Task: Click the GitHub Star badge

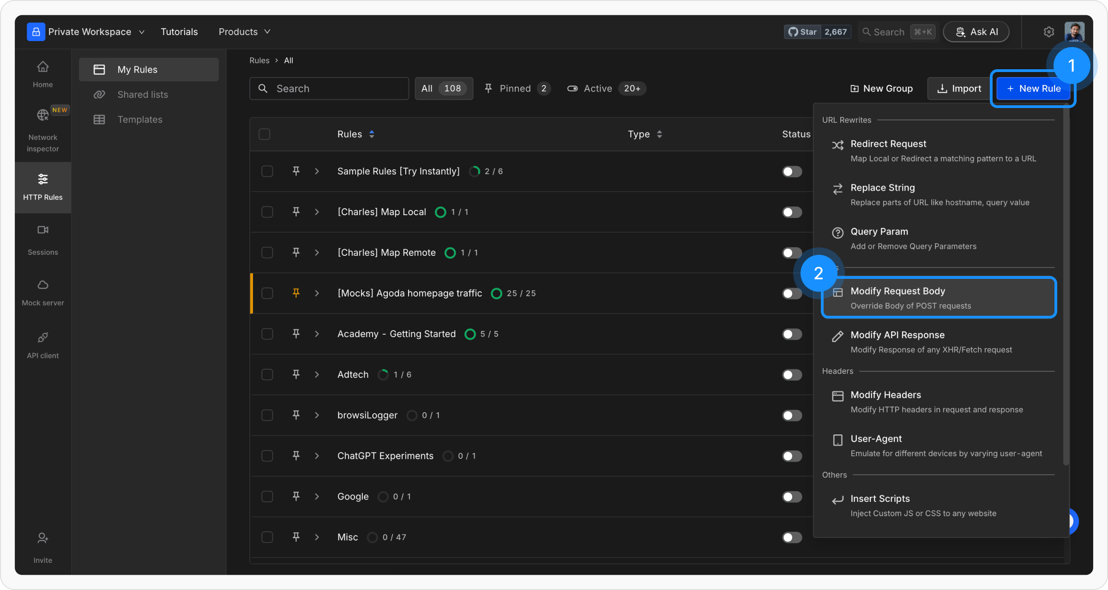Action: pos(803,32)
